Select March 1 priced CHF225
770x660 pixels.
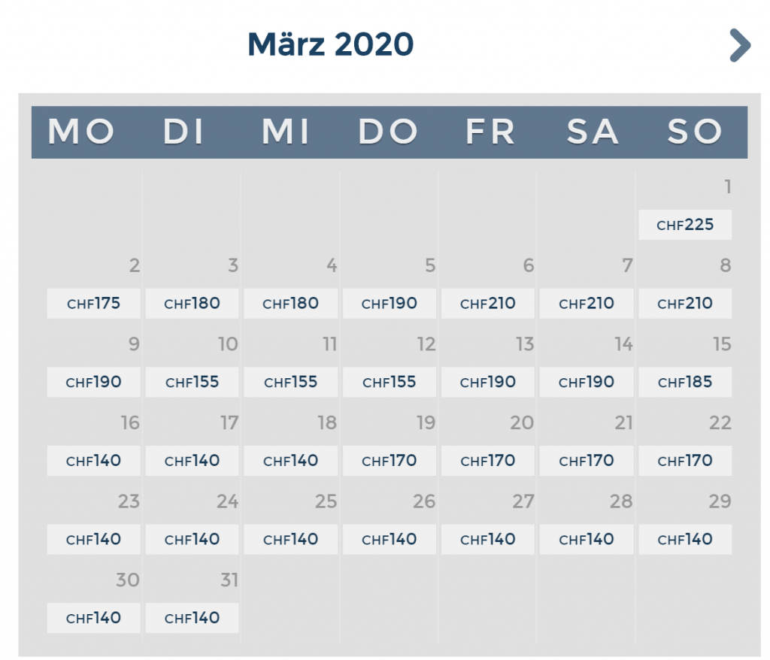(685, 225)
